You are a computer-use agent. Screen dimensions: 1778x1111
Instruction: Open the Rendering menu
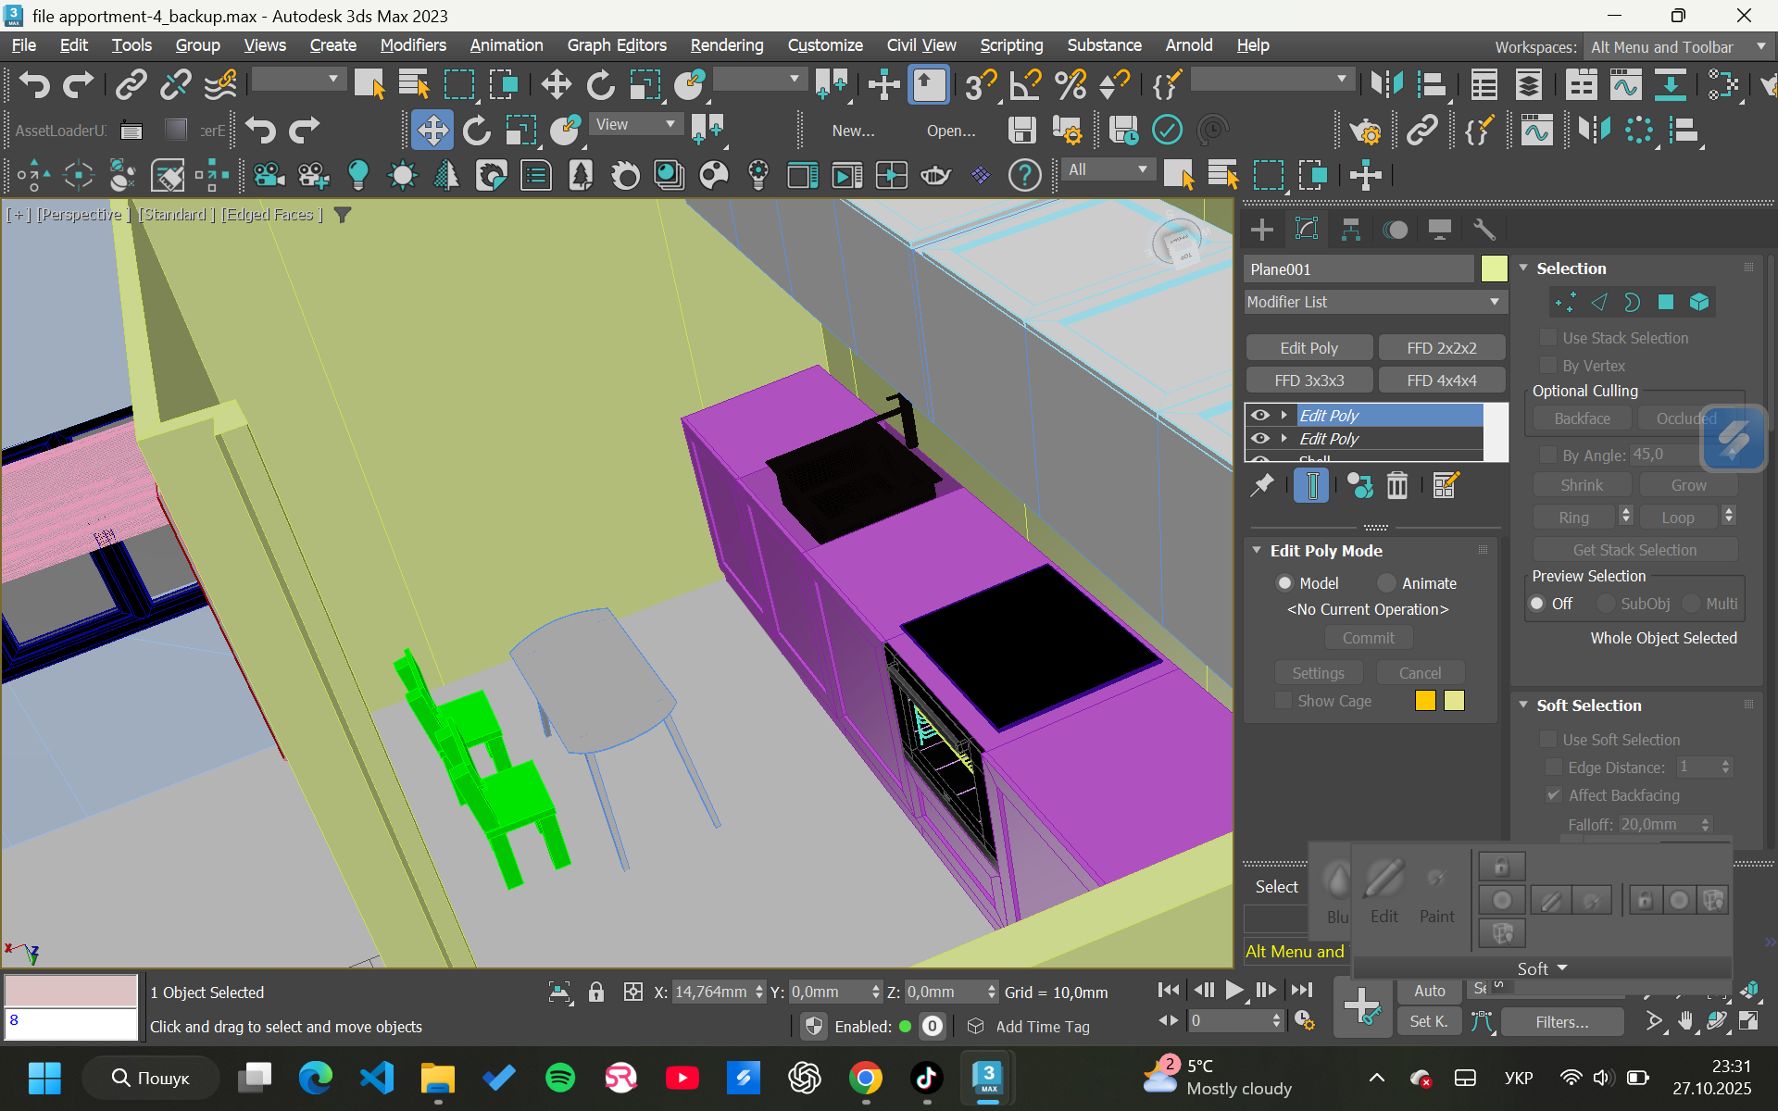click(727, 45)
